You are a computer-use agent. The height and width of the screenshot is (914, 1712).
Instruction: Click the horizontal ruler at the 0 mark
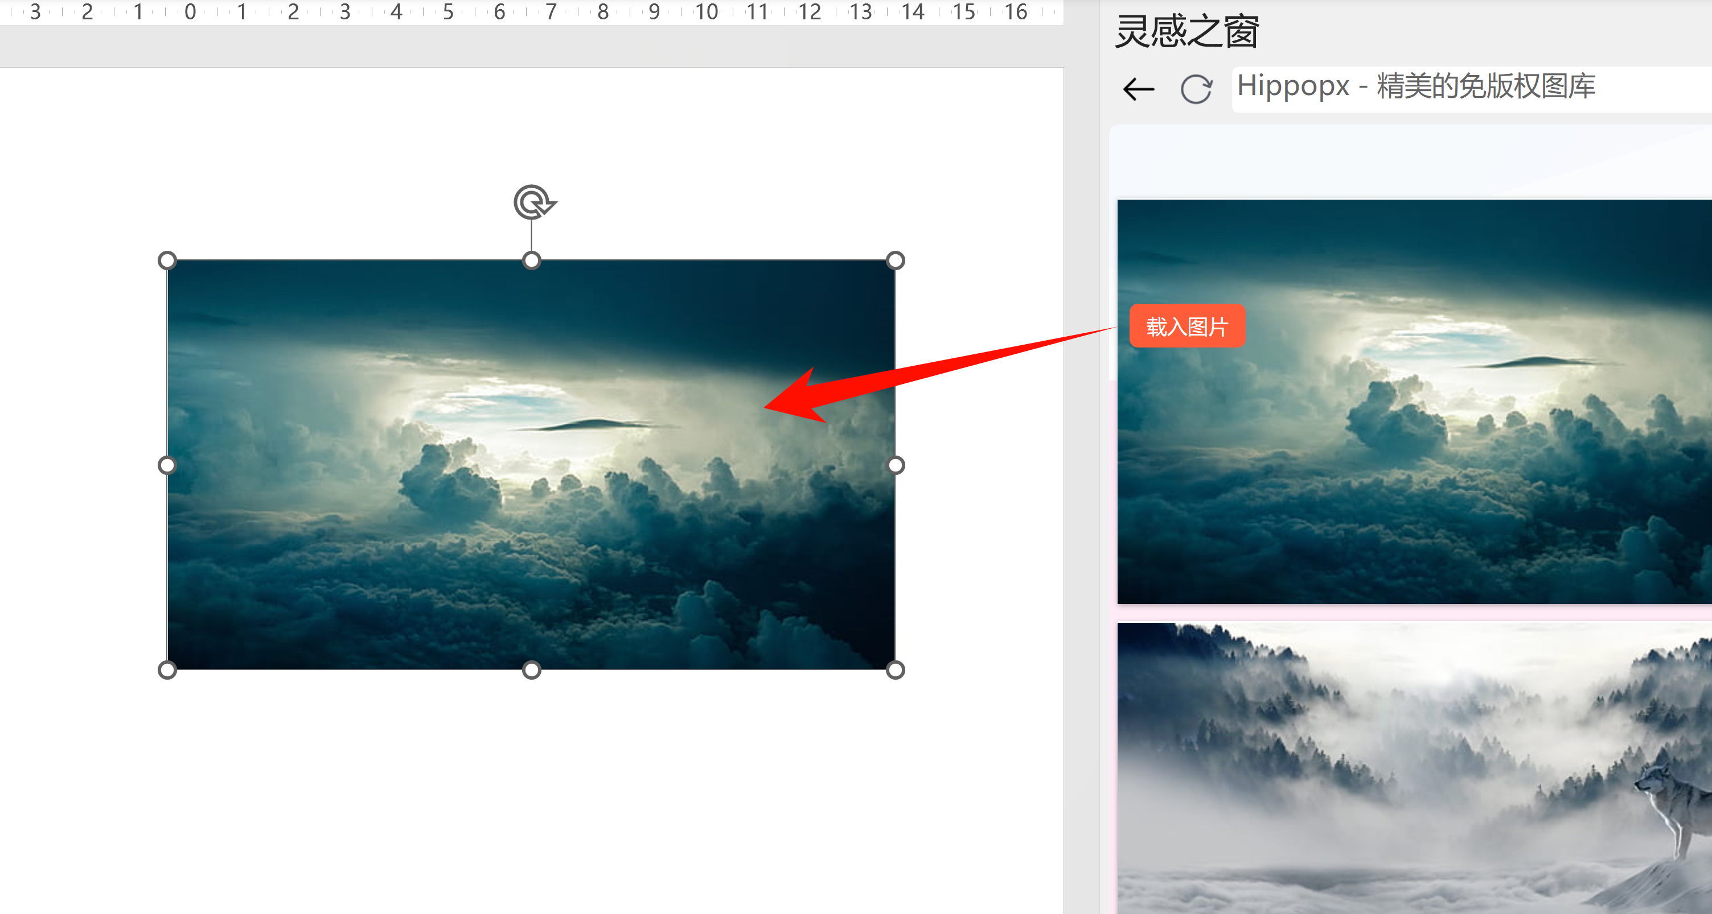point(190,12)
